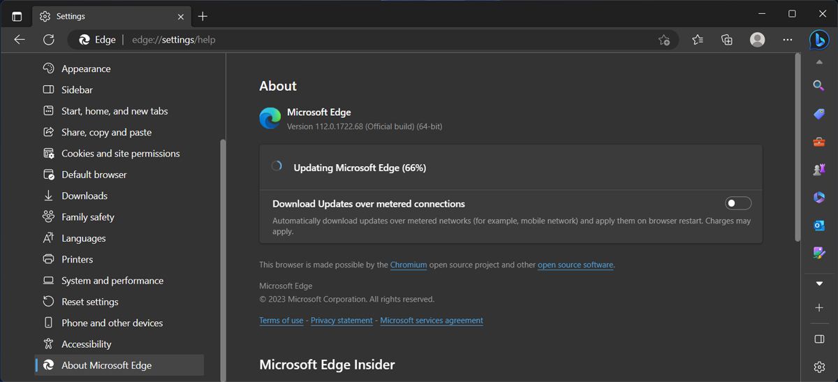Open the Microsoft services agreement link
The height and width of the screenshot is (382, 838).
(x=432, y=321)
